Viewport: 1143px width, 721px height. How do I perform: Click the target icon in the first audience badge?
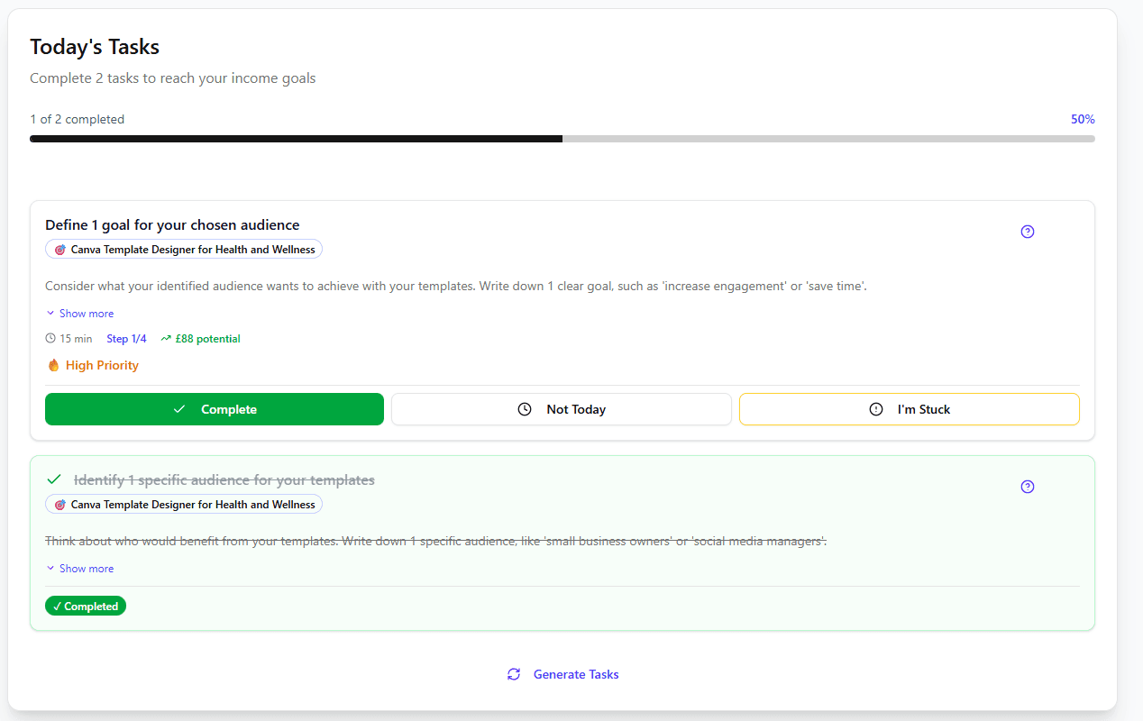pyautogui.click(x=60, y=249)
